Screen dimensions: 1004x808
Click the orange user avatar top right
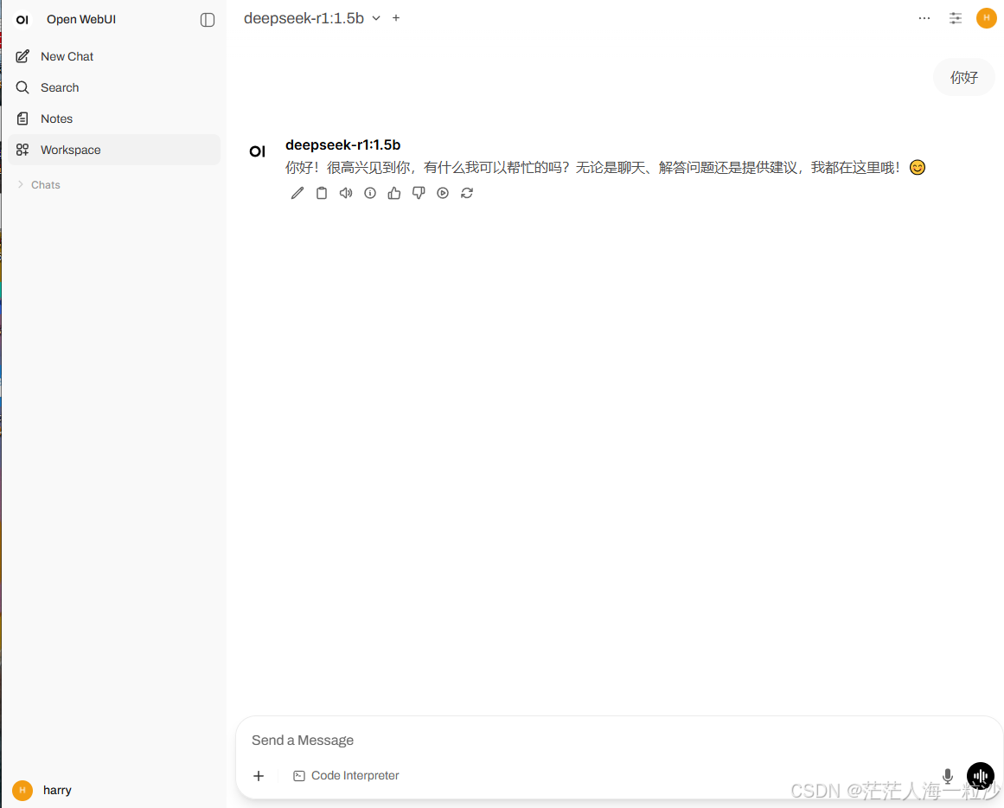pos(986,18)
